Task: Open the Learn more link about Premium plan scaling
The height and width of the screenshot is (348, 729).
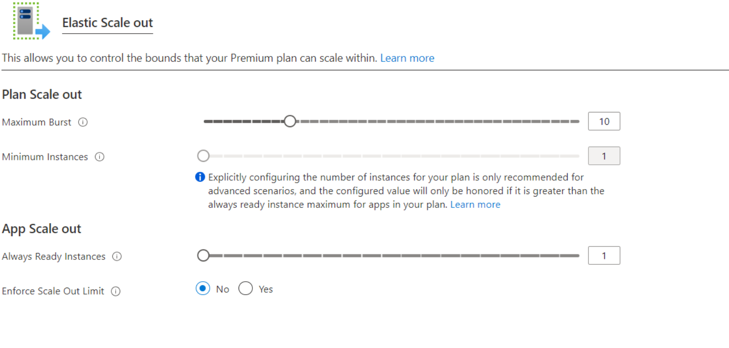Action: click(x=407, y=58)
